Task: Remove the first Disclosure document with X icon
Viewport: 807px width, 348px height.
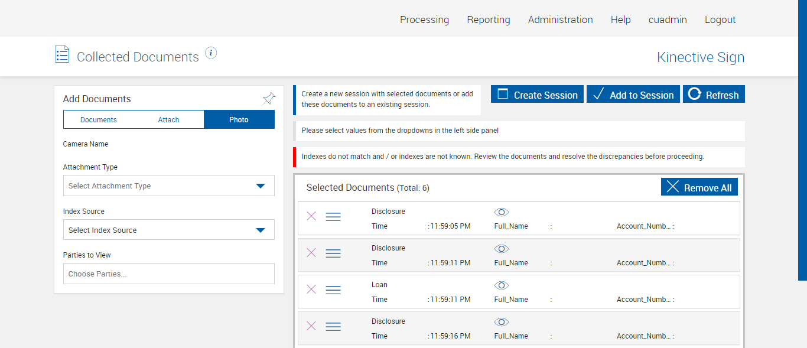Action: [311, 216]
